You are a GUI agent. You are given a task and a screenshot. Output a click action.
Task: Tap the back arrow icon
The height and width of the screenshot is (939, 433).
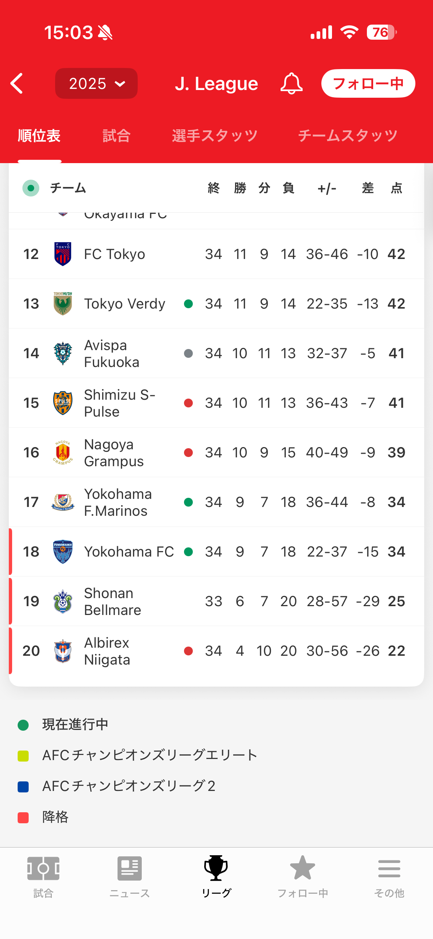17,83
